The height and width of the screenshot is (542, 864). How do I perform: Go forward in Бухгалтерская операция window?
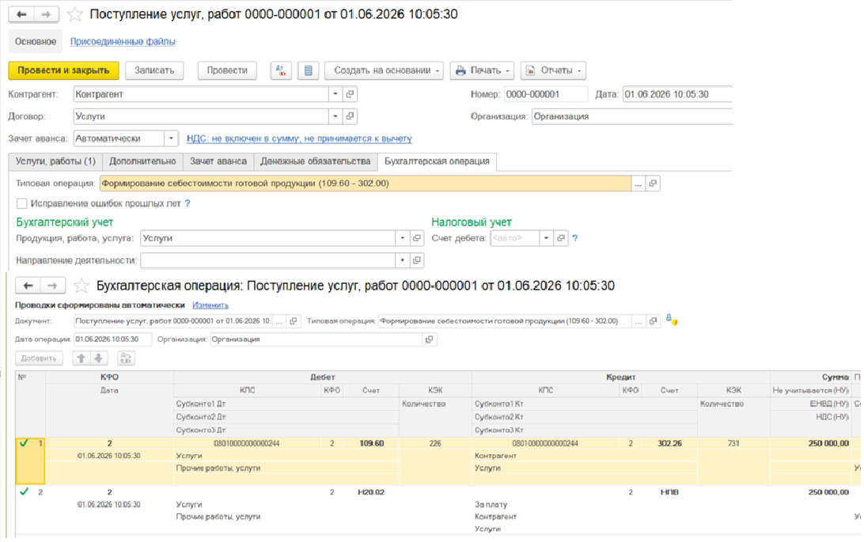pos(52,286)
